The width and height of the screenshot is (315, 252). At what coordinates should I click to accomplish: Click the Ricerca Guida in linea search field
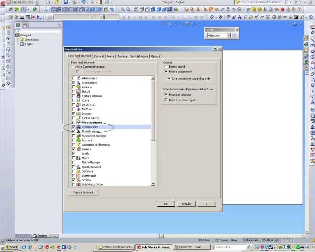[262, 2]
